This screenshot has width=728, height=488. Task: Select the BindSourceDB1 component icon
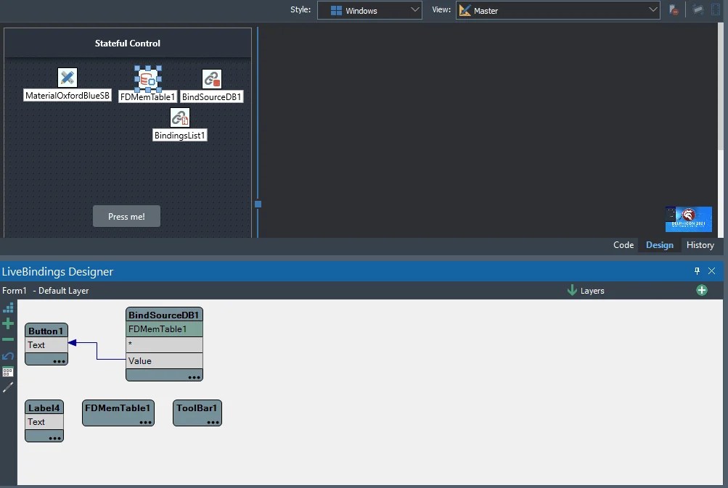click(x=212, y=79)
